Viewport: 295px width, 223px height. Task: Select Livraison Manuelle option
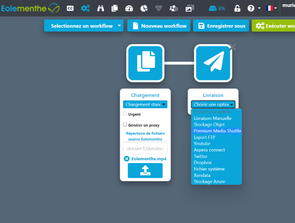(x=216, y=118)
